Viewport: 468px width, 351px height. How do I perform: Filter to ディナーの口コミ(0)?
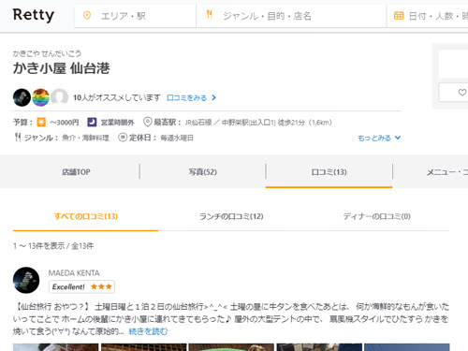coord(376,216)
